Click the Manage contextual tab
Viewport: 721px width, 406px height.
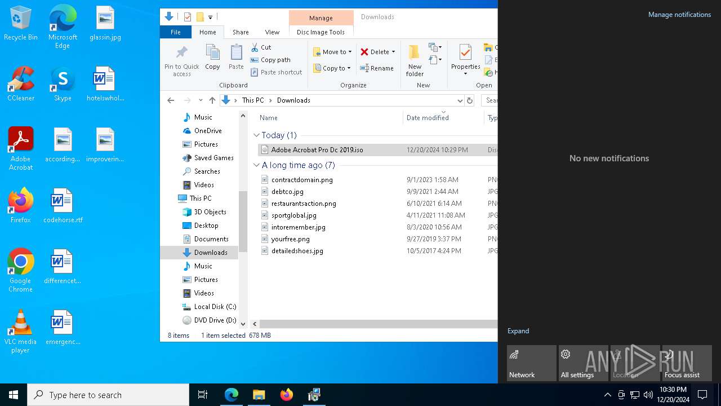pyautogui.click(x=321, y=18)
